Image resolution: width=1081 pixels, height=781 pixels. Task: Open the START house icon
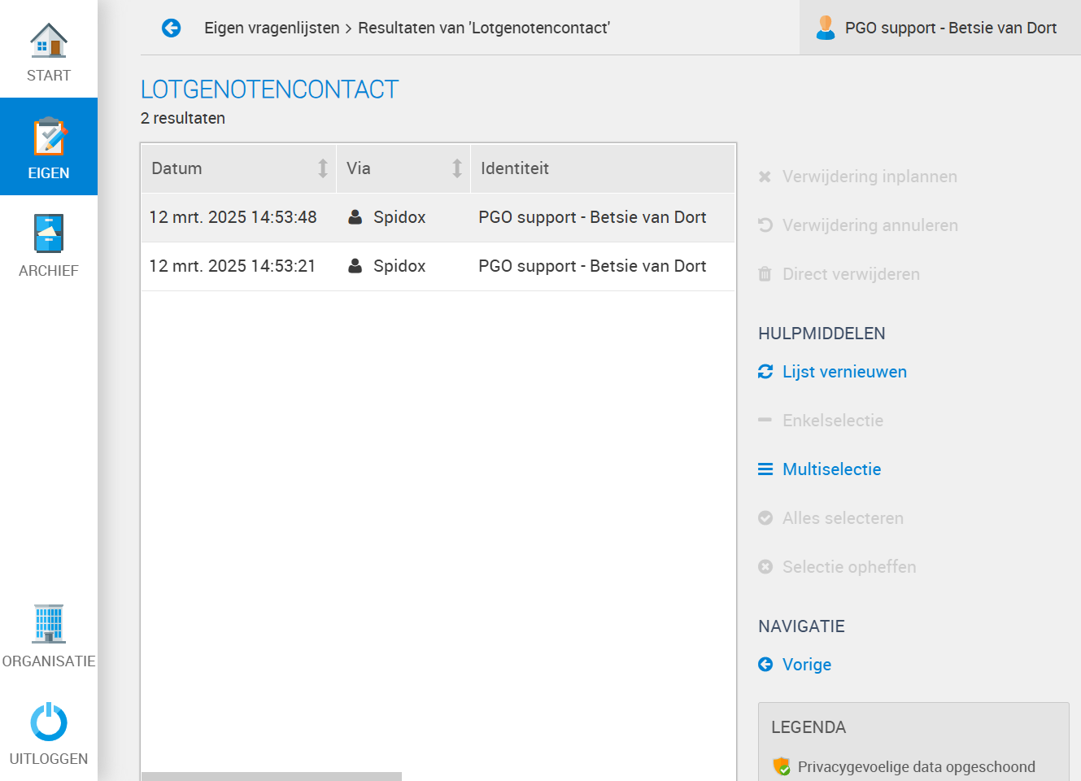coord(49,41)
